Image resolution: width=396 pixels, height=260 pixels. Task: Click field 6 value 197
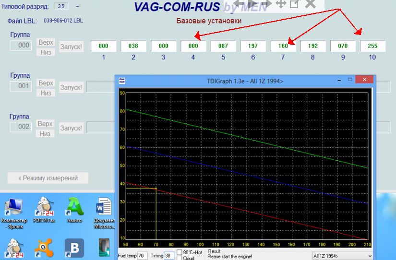(x=253, y=46)
